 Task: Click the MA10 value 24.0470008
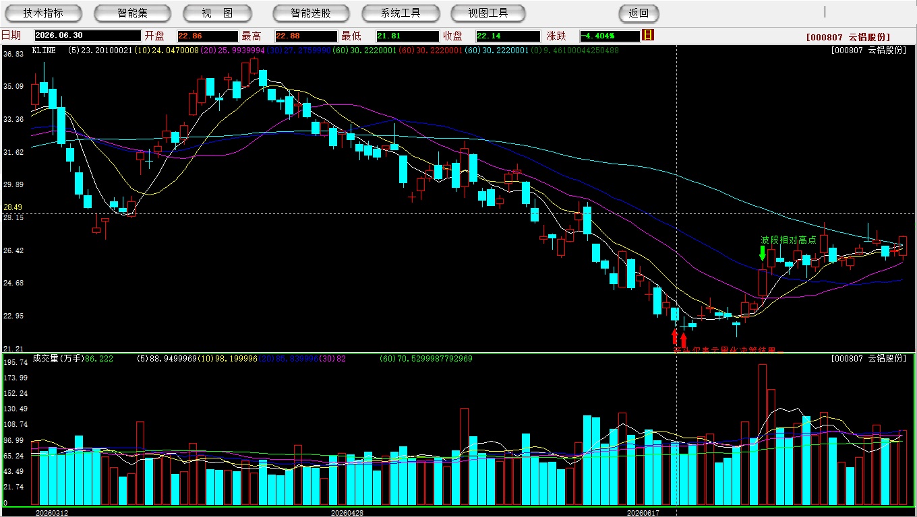(166, 50)
